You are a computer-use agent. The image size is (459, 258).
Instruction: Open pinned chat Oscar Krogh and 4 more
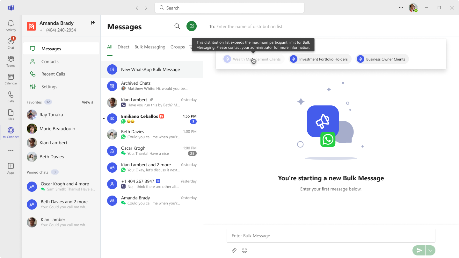[x=61, y=186]
